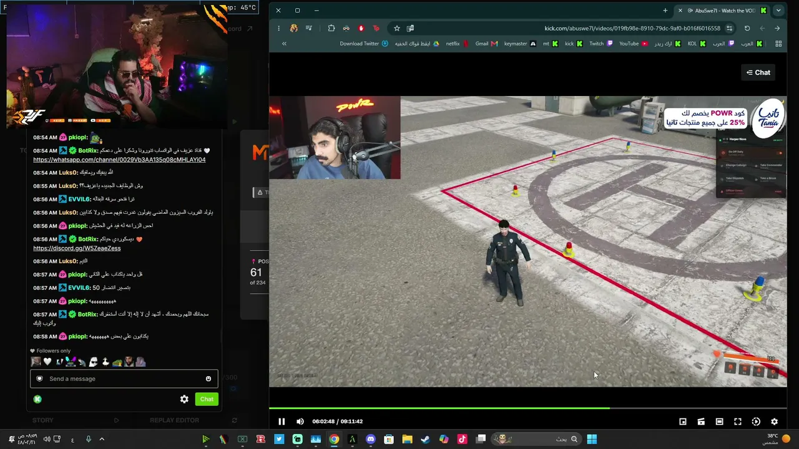Open the keymaster bookmark
The height and width of the screenshot is (449, 799).
[x=520, y=44]
